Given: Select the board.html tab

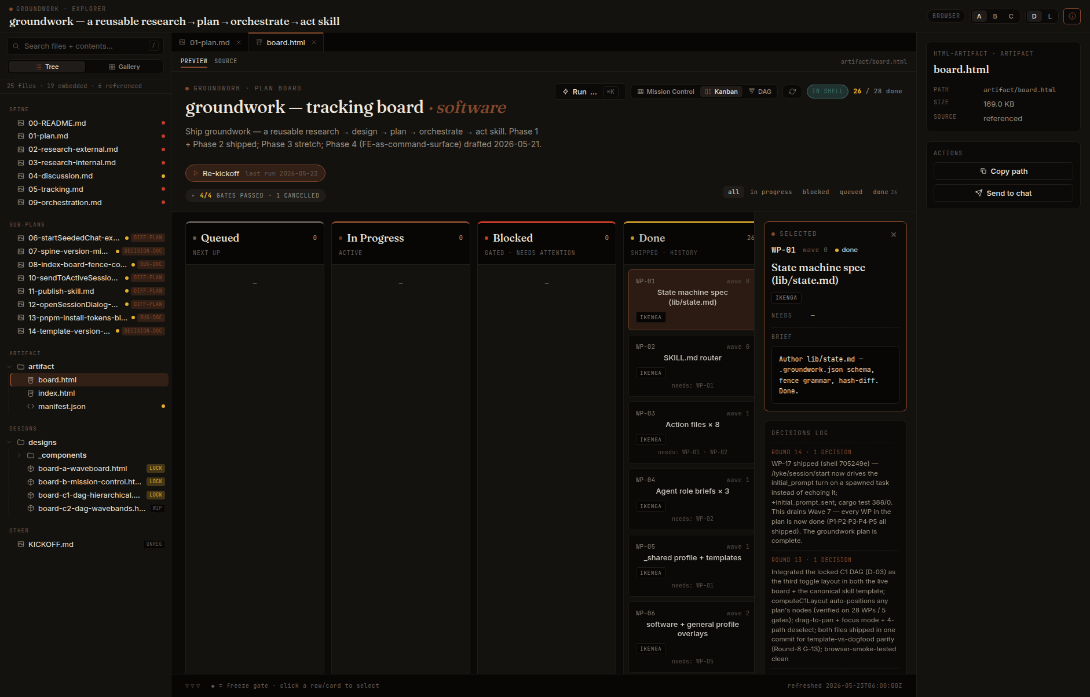Looking at the screenshot, I should [286, 43].
